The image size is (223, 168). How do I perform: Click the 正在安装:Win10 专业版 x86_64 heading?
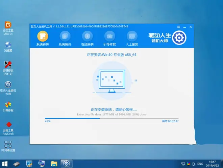tap(111, 55)
